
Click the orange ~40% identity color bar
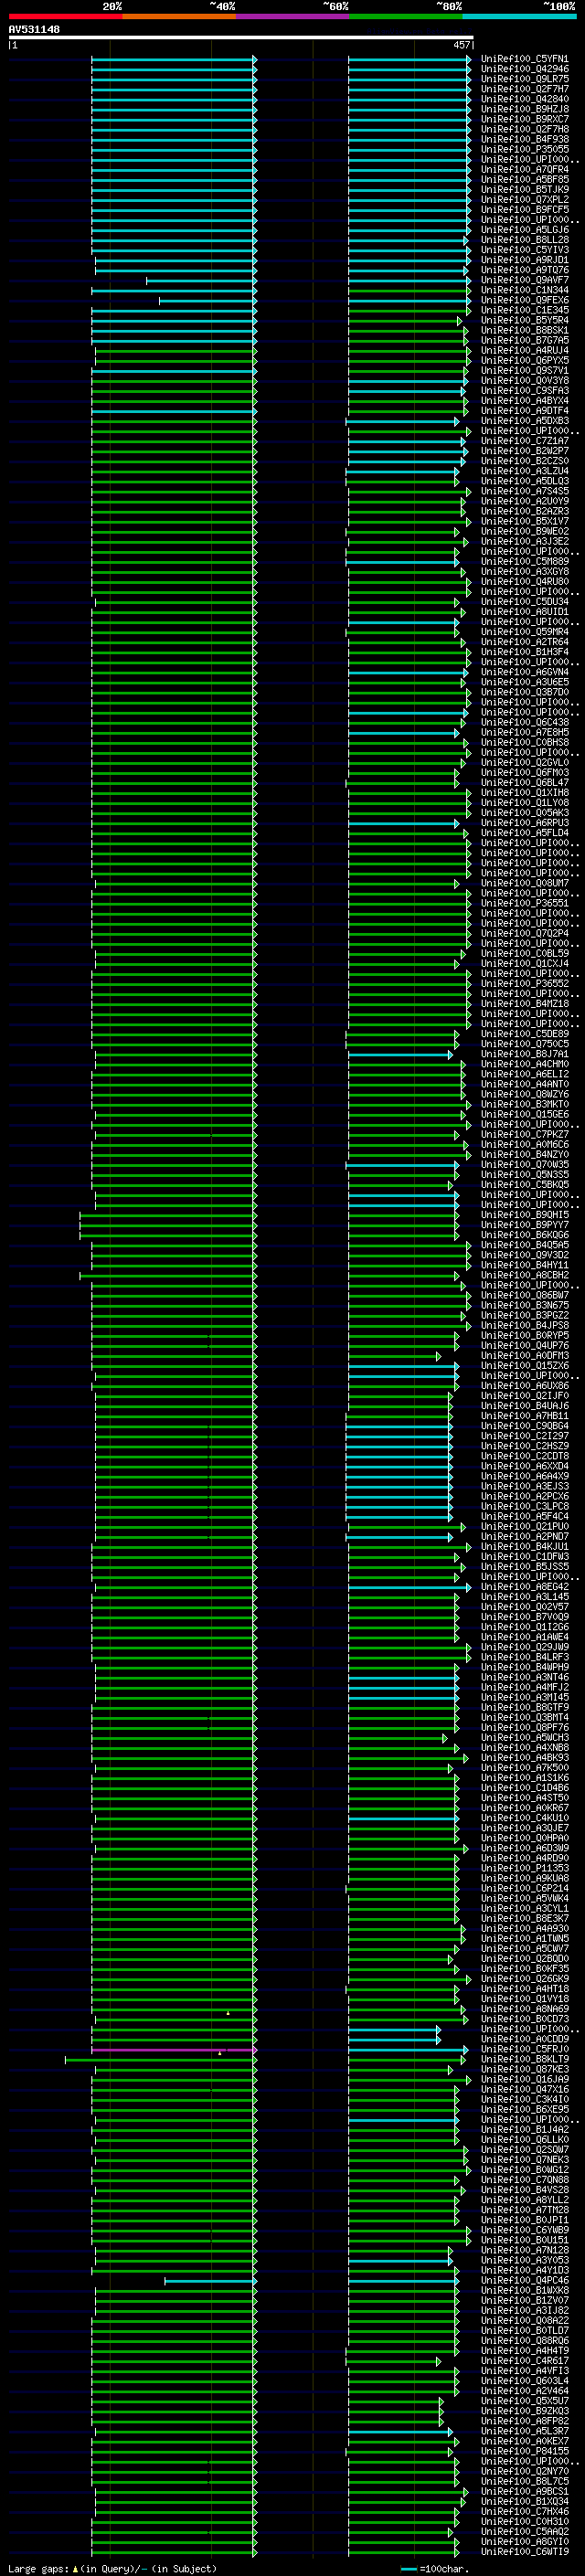pos(179,16)
